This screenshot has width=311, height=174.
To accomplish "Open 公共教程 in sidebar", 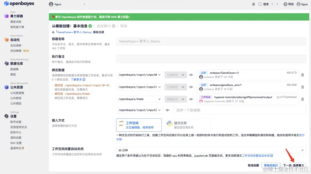I will pos(16,98).
